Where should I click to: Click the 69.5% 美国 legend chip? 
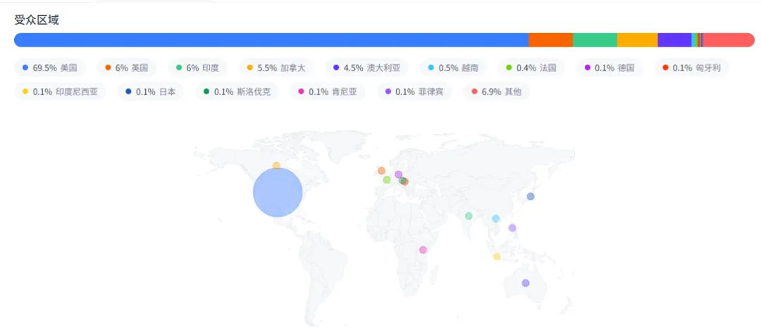[x=50, y=68]
